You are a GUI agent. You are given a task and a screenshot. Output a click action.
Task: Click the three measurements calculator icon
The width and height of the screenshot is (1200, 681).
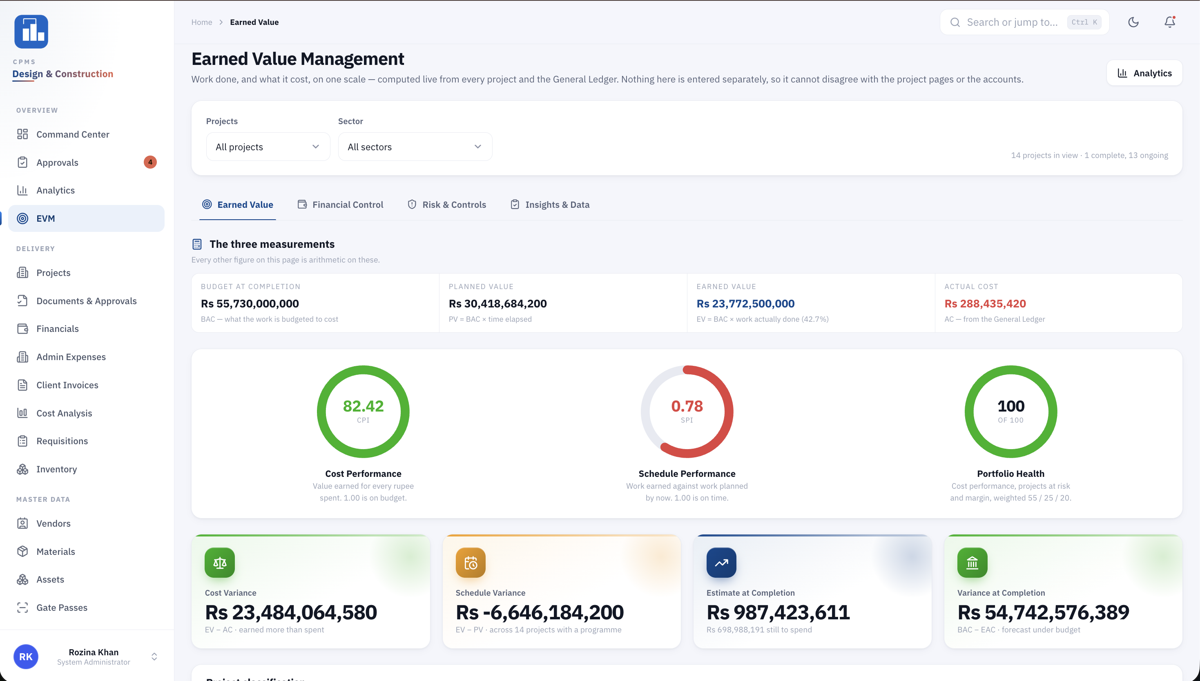click(197, 244)
